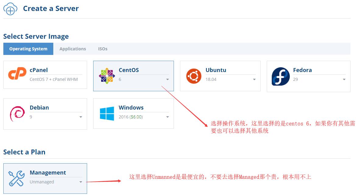356x195 pixels.
Task: Click the 'Create a Server' page title
Action: pyautogui.click(x=51, y=9)
